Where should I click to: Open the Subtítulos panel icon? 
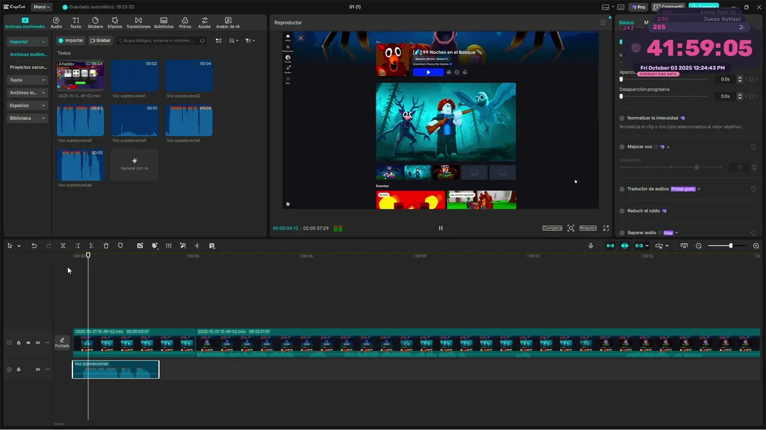click(163, 23)
